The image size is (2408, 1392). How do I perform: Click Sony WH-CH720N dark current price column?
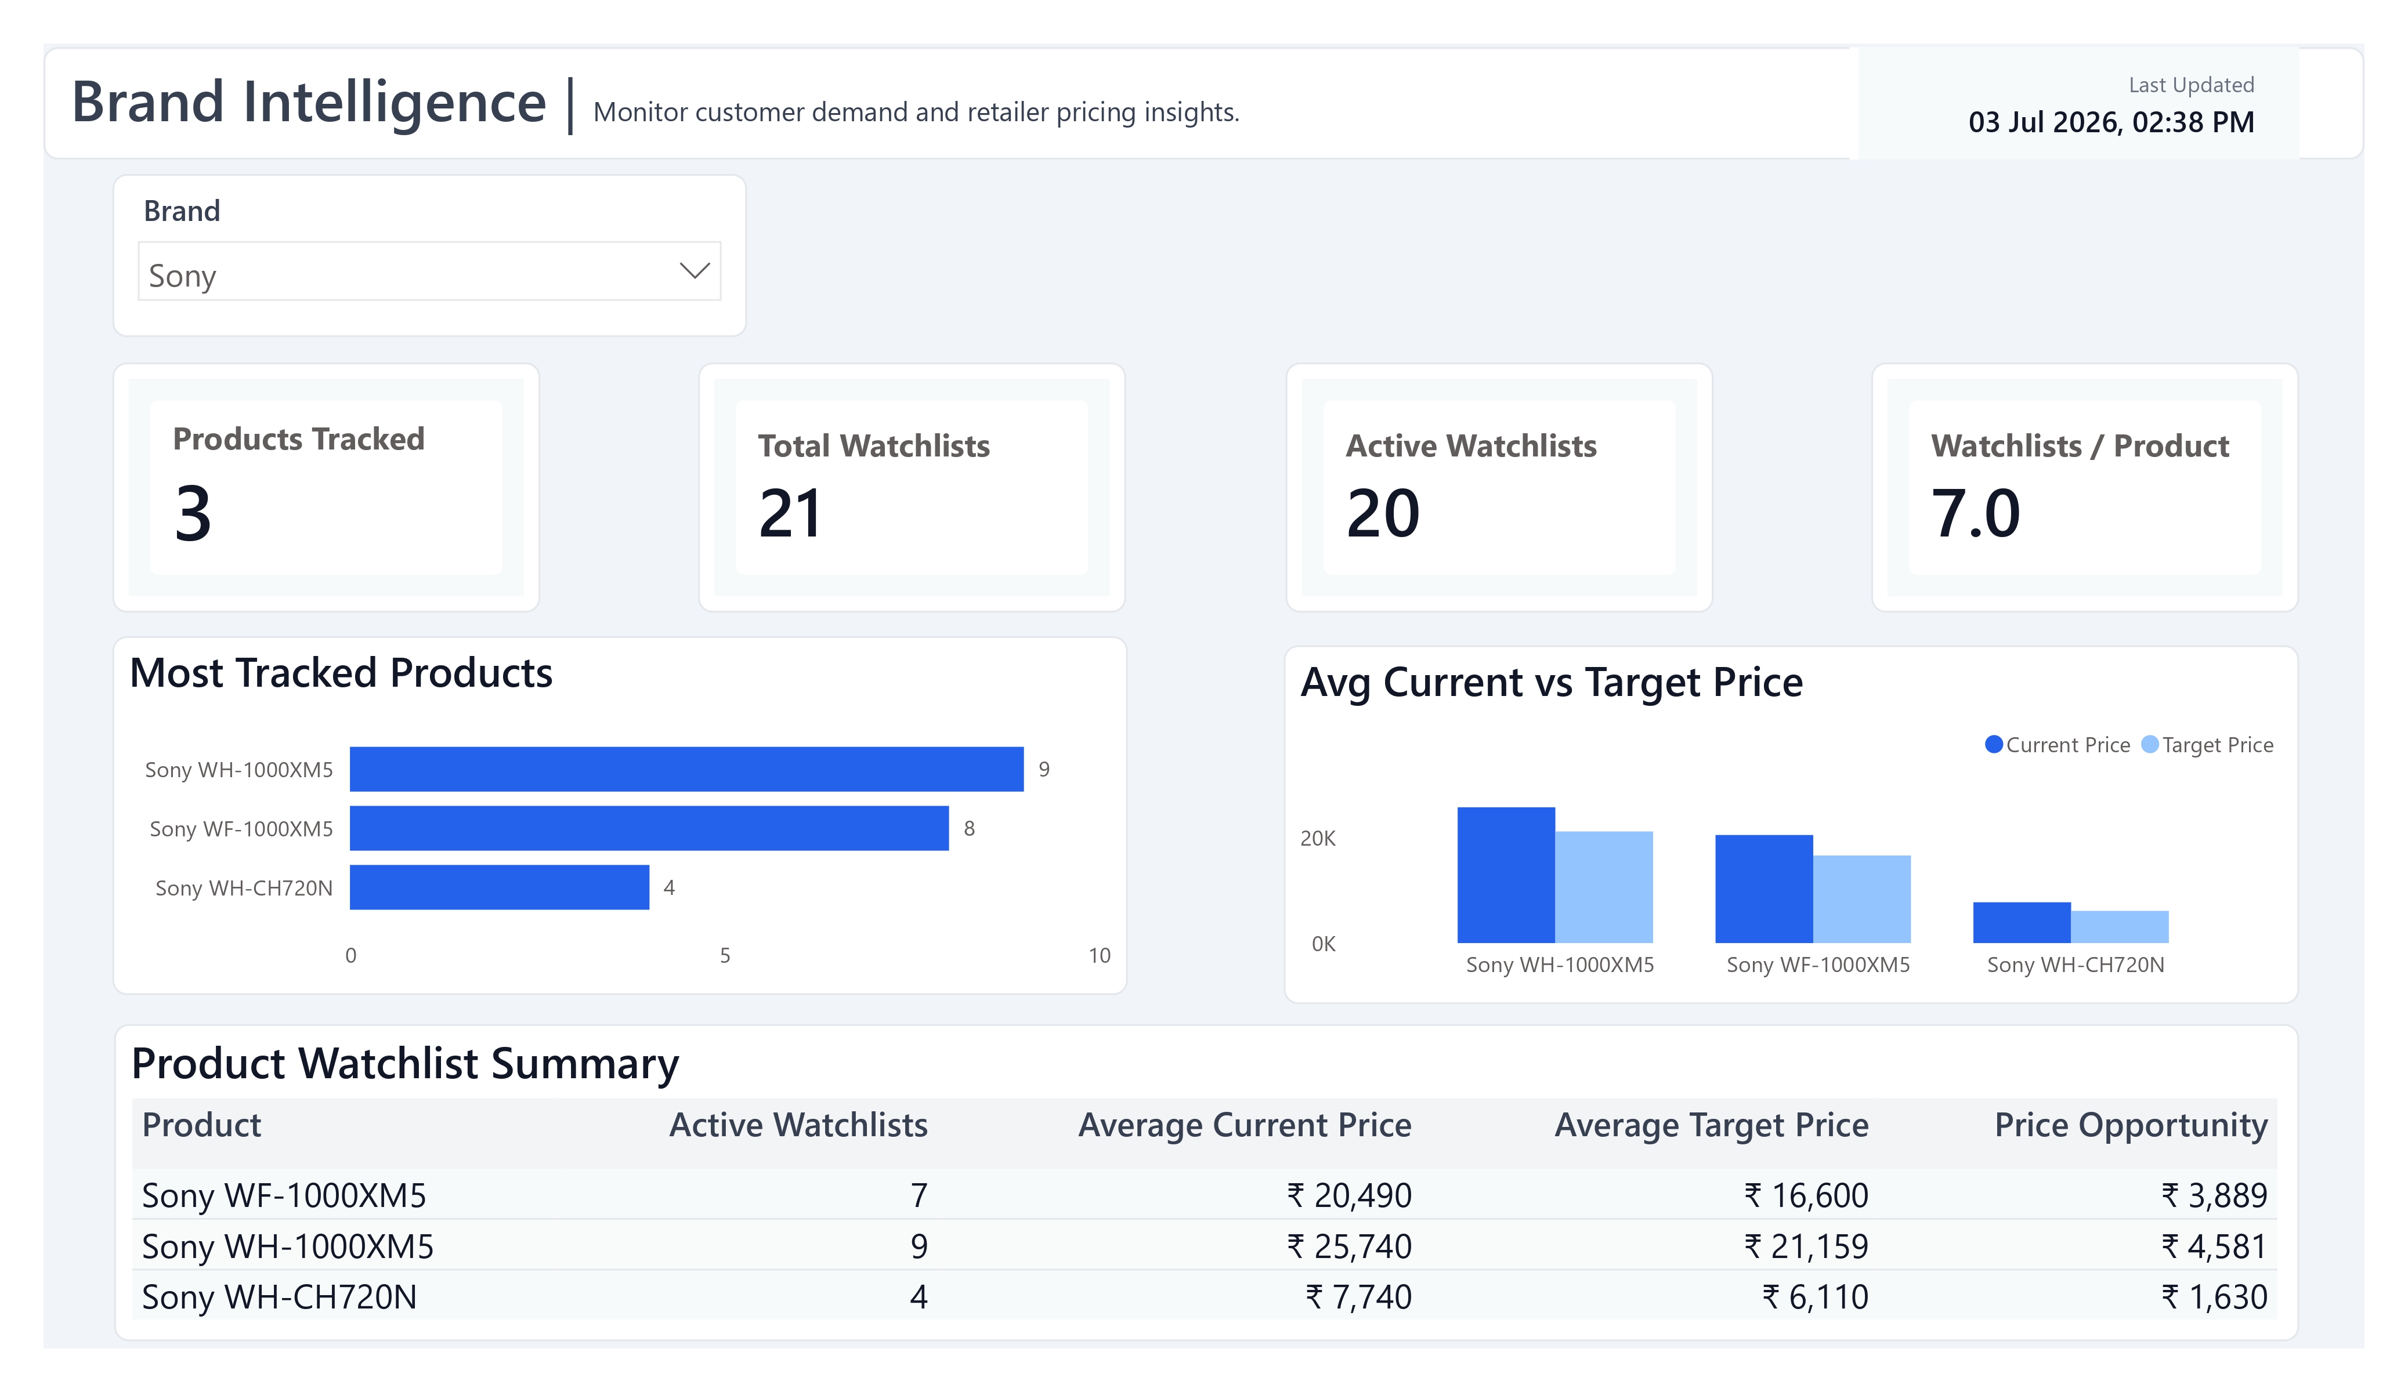(2022, 923)
